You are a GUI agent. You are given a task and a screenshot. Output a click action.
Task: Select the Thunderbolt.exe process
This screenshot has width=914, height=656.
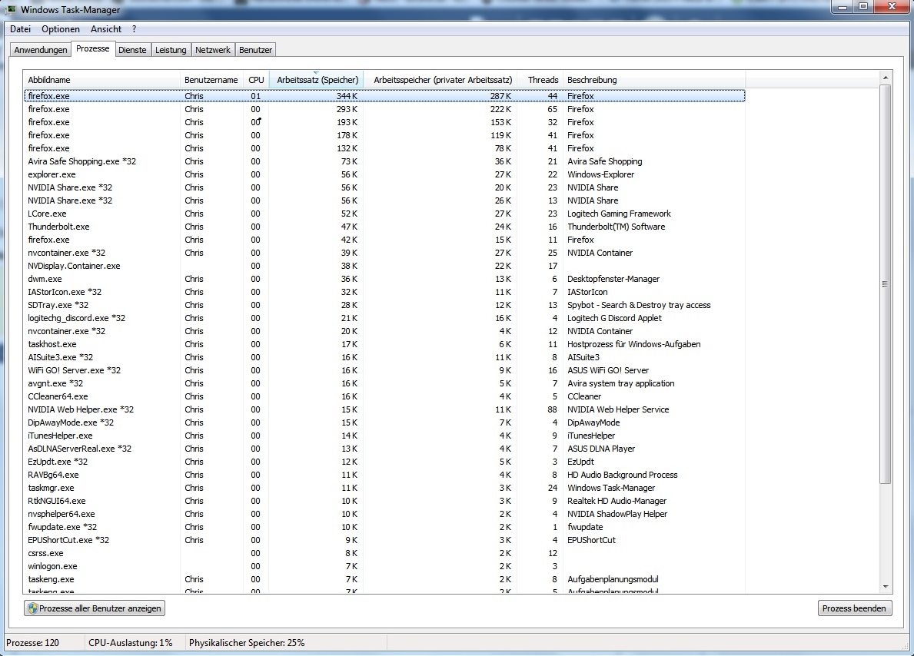pyautogui.click(x=384, y=227)
